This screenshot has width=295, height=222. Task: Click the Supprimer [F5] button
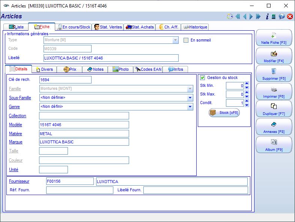pyautogui.click(x=274, y=74)
